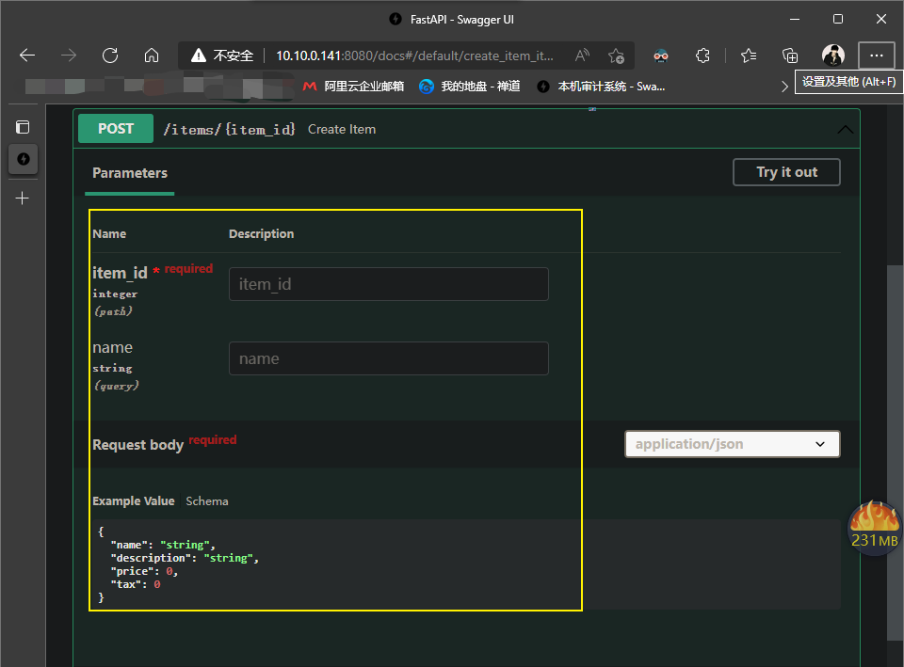The image size is (904, 667).
Task: Toggle the vertical tabs panel icon
Action: tap(23, 127)
